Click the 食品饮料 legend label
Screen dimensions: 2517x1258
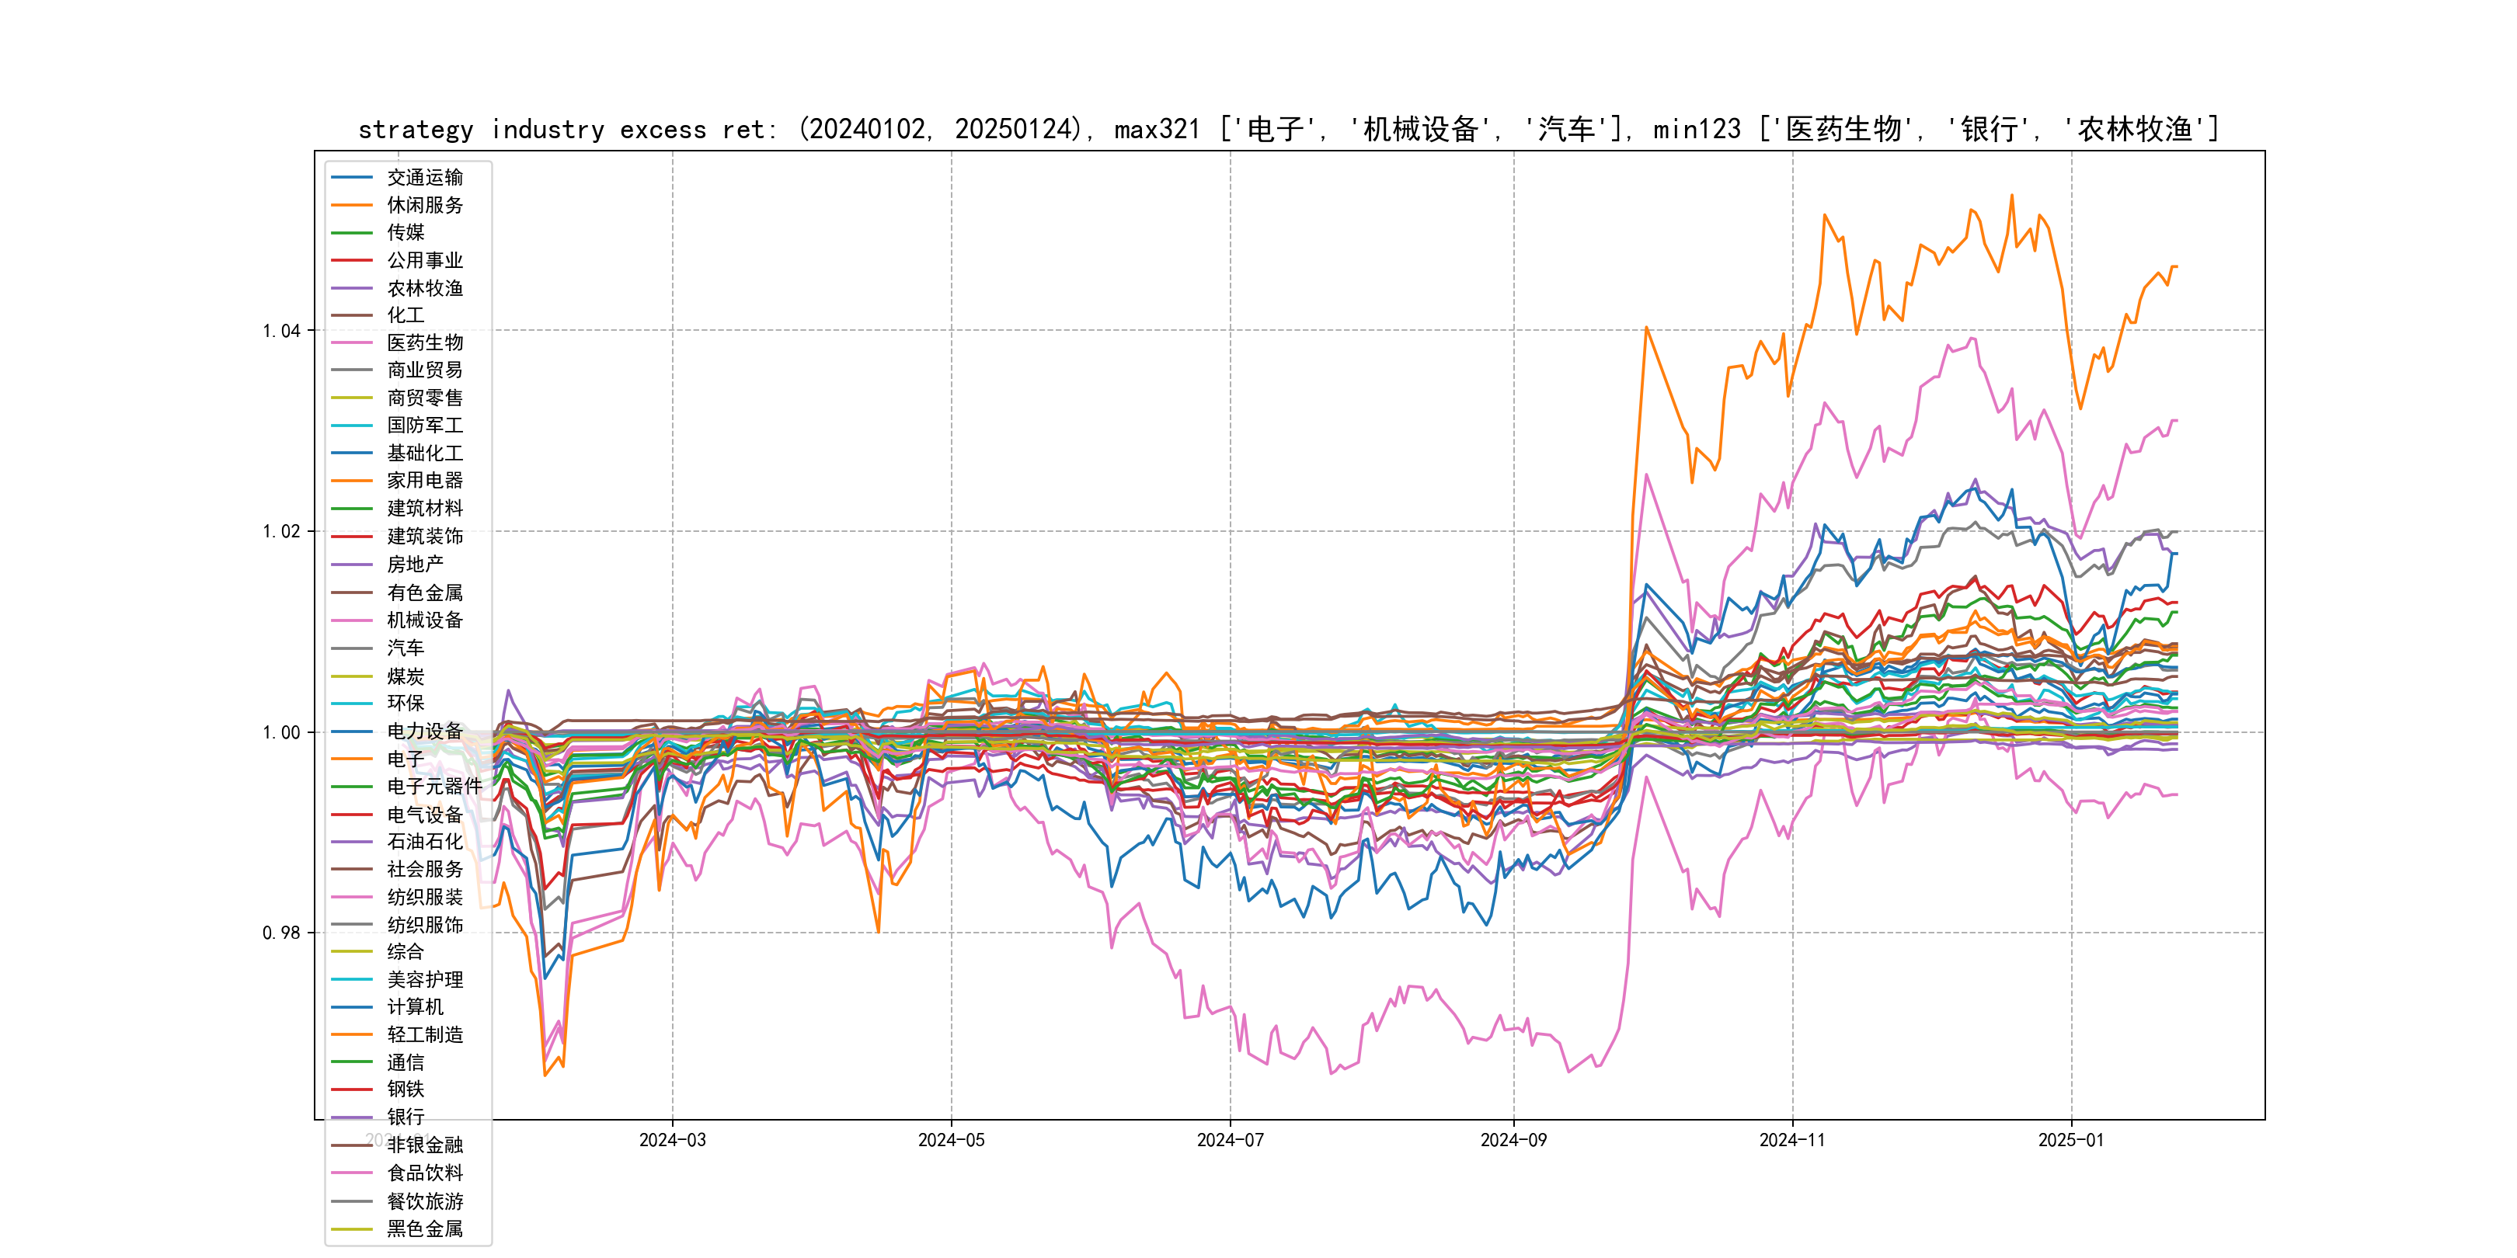point(424,1173)
